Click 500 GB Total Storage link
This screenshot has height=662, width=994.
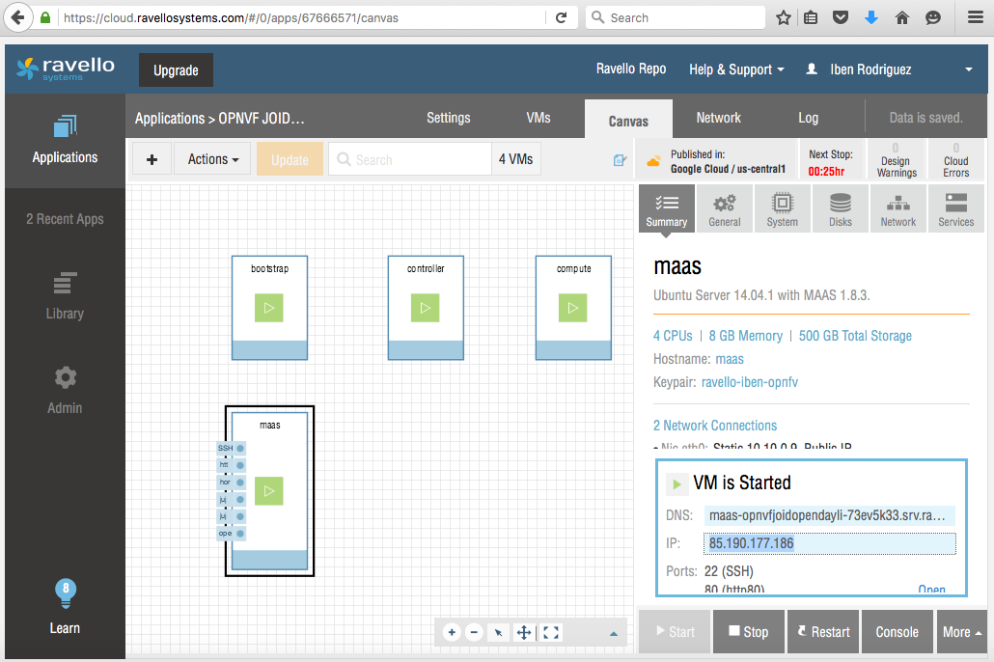(855, 336)
